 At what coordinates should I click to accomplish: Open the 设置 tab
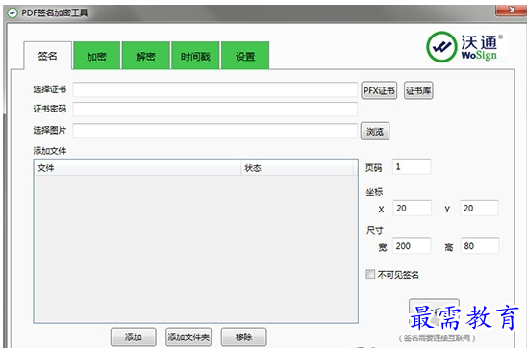click(245, 56)
